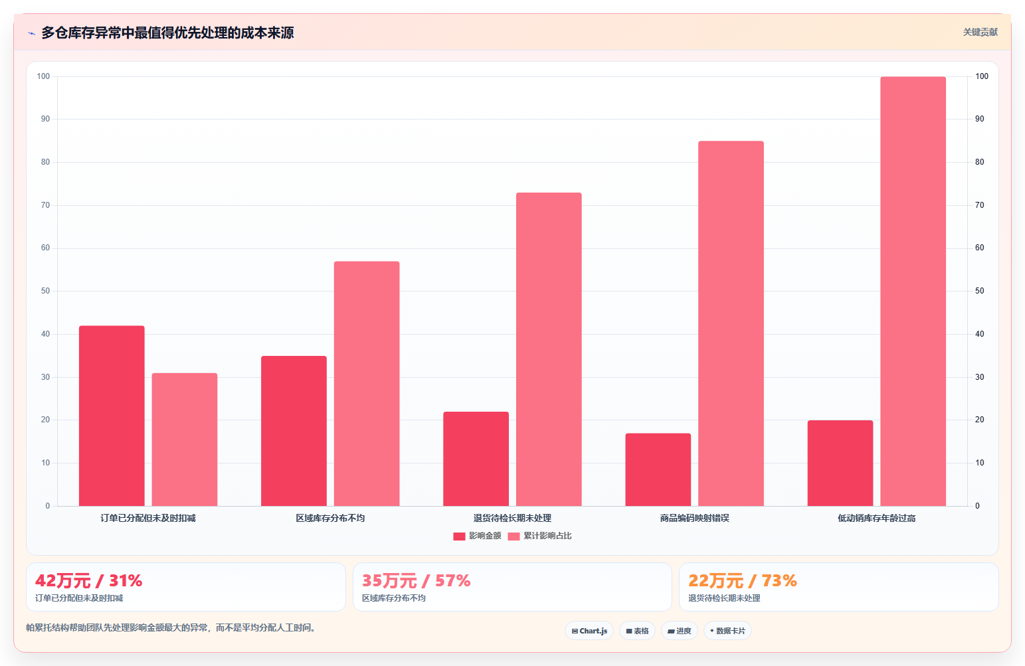Click the lightning icon beside the title
Image resolution: width=1025 pixels, height=666 pixels.
[x=31, y=33]
